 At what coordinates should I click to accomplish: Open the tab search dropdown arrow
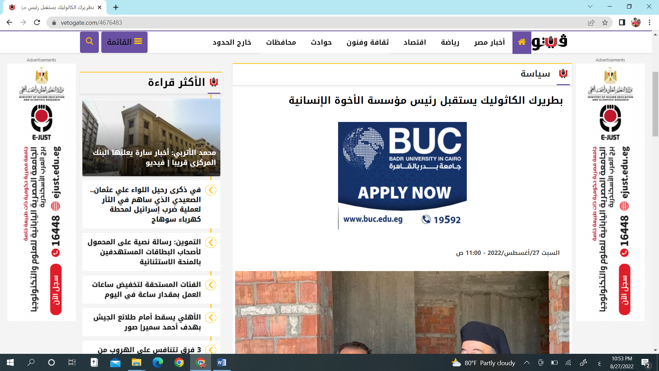pos(590,7)
